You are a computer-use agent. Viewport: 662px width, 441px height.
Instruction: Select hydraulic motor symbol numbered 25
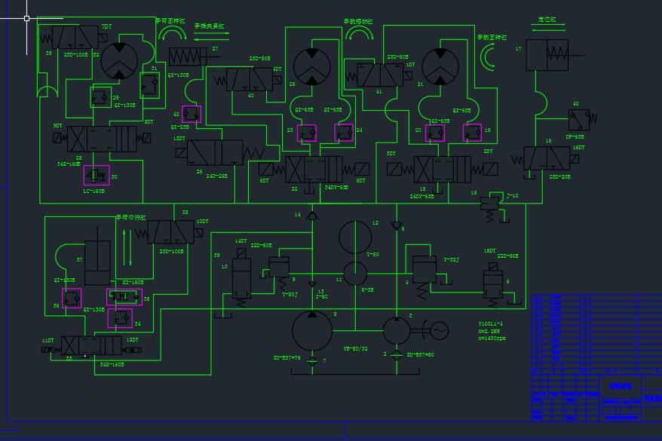point(312,66)
